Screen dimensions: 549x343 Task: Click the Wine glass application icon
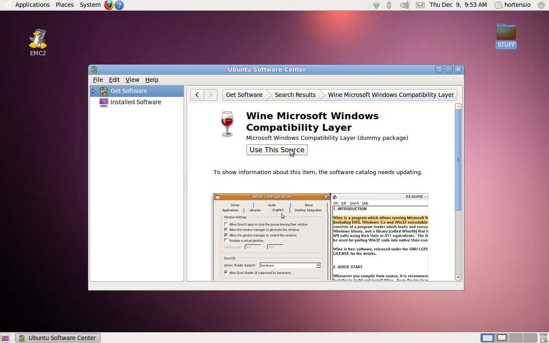coord(227,124)
